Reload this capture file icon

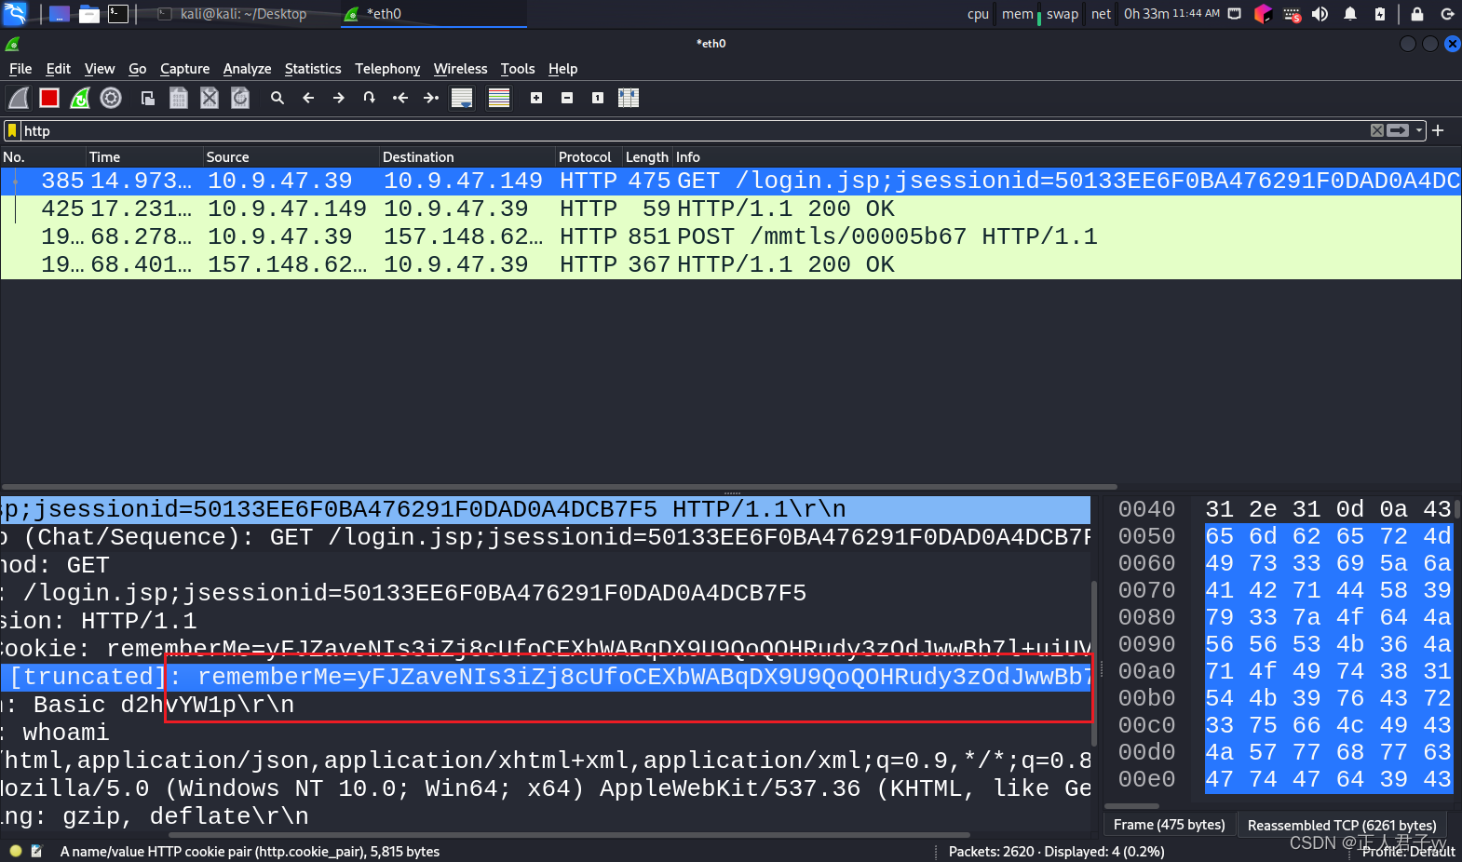pos(240,98)
